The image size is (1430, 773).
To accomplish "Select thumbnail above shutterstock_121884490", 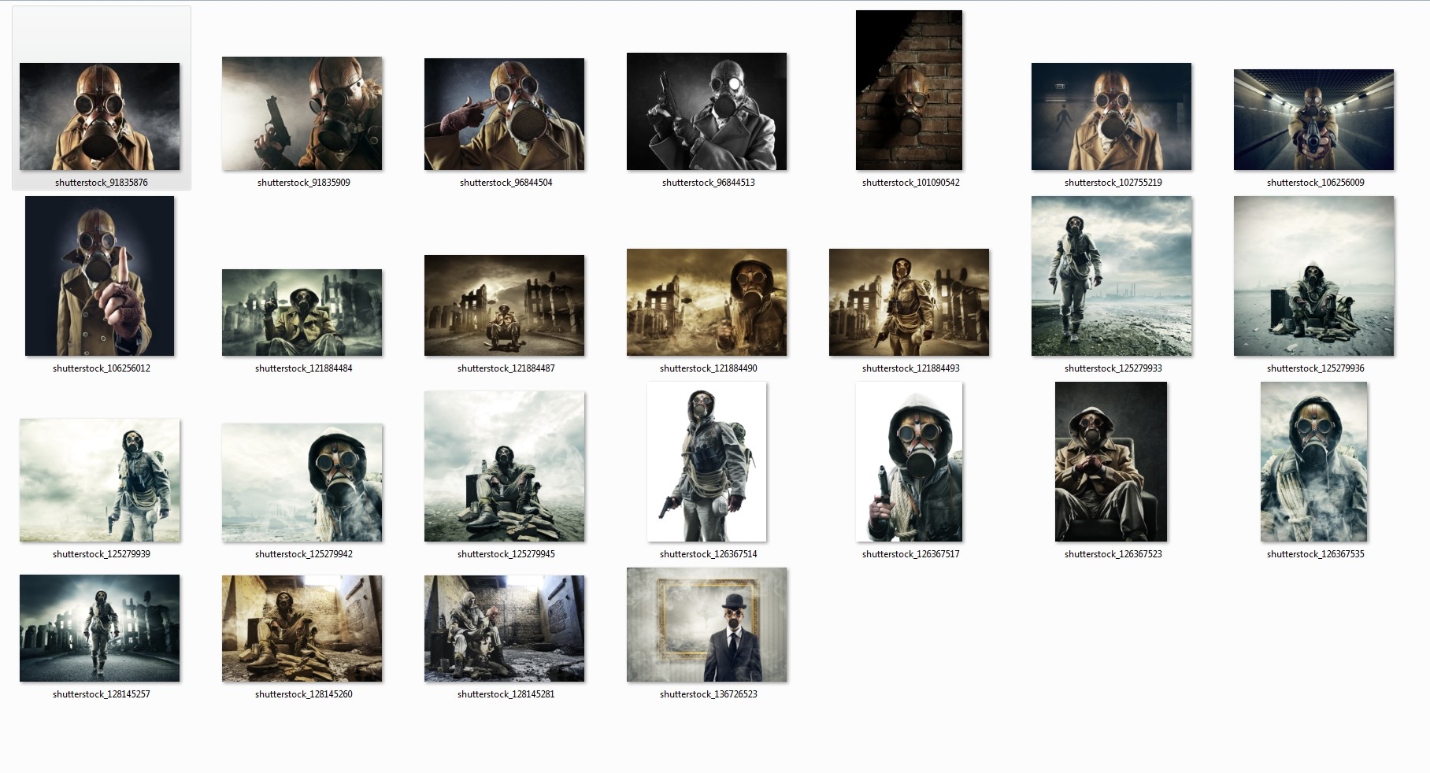I will point(707,302).
